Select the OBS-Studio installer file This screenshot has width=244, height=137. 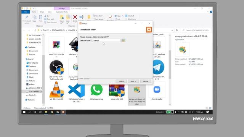point(56,70)
